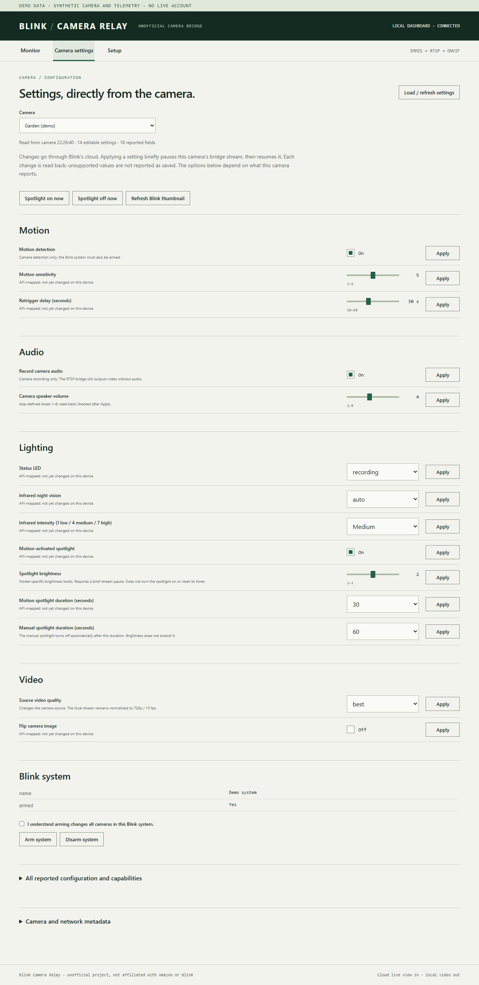Click the Demo system name value
Screen dimensions: 479x985
pos(243,792)
